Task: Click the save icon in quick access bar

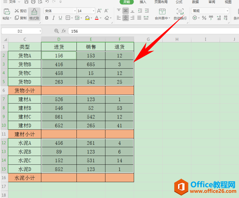Action: (x=26, y=2)
